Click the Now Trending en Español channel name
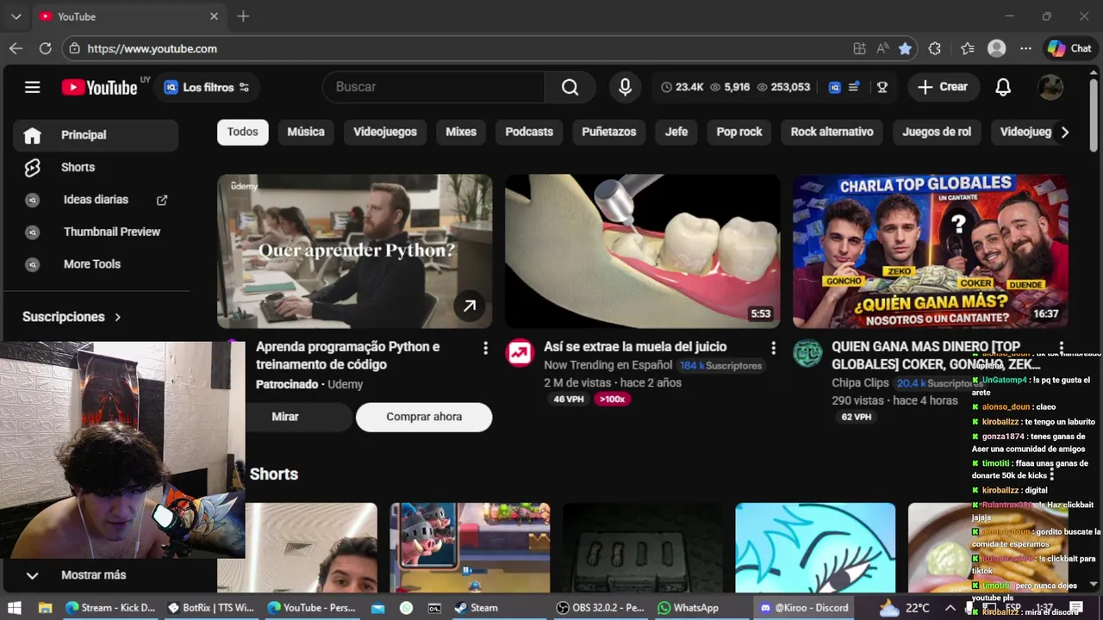1103x620 pixels. pyautogui.click(x=608, y=365)
